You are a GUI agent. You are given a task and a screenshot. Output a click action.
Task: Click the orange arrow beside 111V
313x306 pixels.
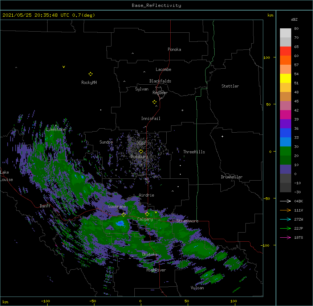coord(285,210)
